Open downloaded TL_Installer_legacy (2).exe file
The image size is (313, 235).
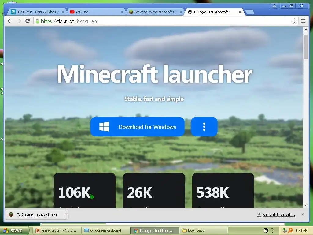[x=35, y=214]
